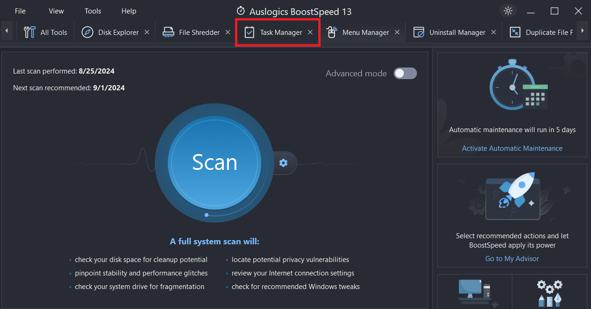Close the Task Manager tab
This screenshot has width=591, height=309.
pos(310,32)
